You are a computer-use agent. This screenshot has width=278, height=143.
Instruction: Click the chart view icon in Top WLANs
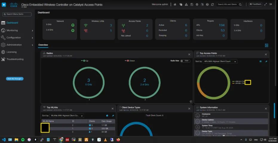[107, 116]
